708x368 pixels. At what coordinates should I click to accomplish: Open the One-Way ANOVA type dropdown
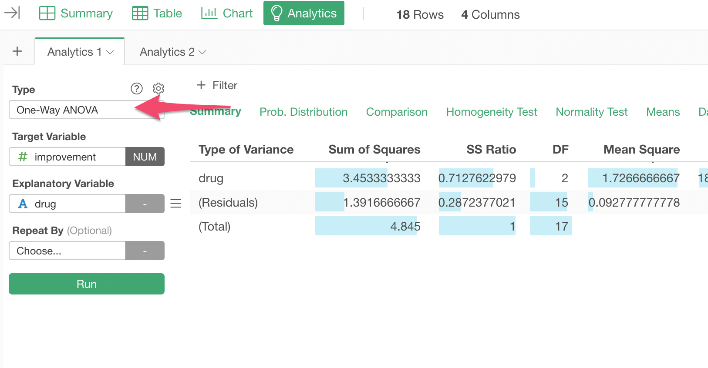tap(86, 110)
